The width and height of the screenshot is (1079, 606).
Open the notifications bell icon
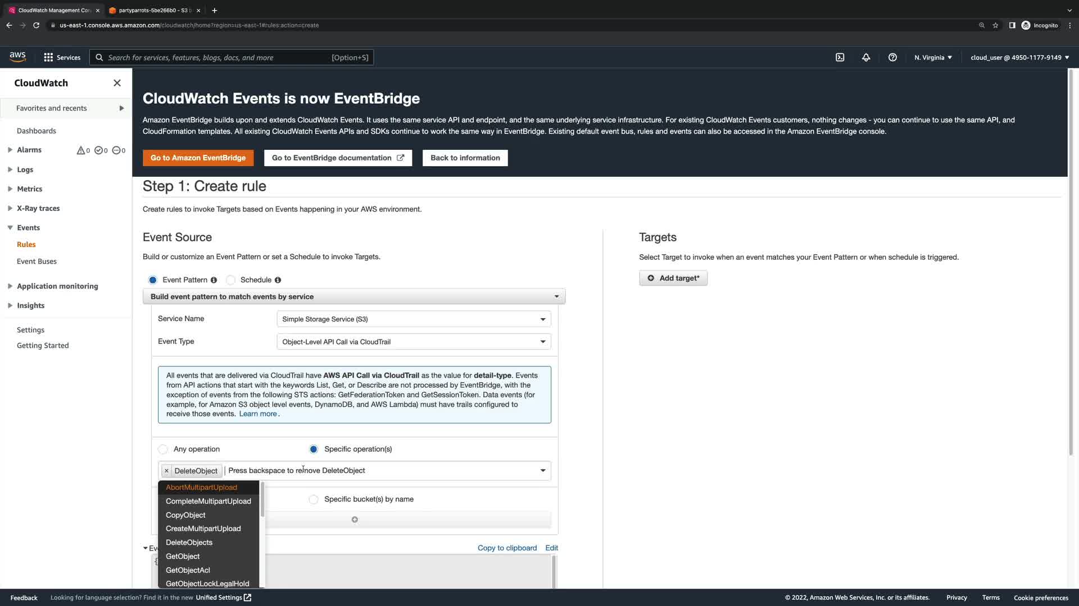866,57
